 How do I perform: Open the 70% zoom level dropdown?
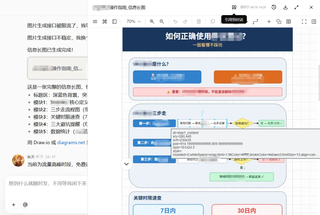pyautogui.click(x=133, y=21)
